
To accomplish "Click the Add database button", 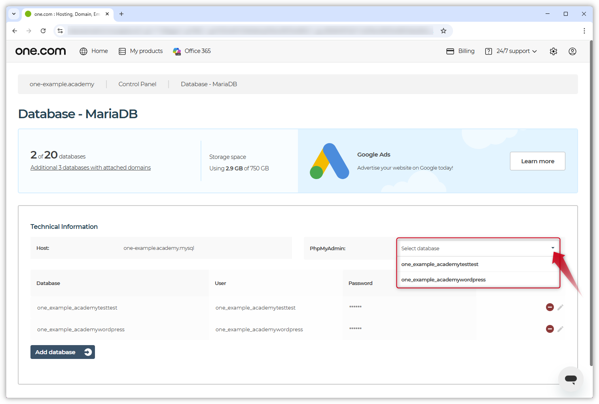I will click(63, 352).
